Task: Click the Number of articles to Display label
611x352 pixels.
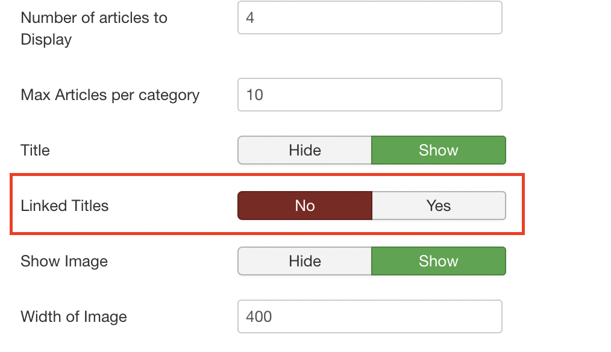Action: 94,17
